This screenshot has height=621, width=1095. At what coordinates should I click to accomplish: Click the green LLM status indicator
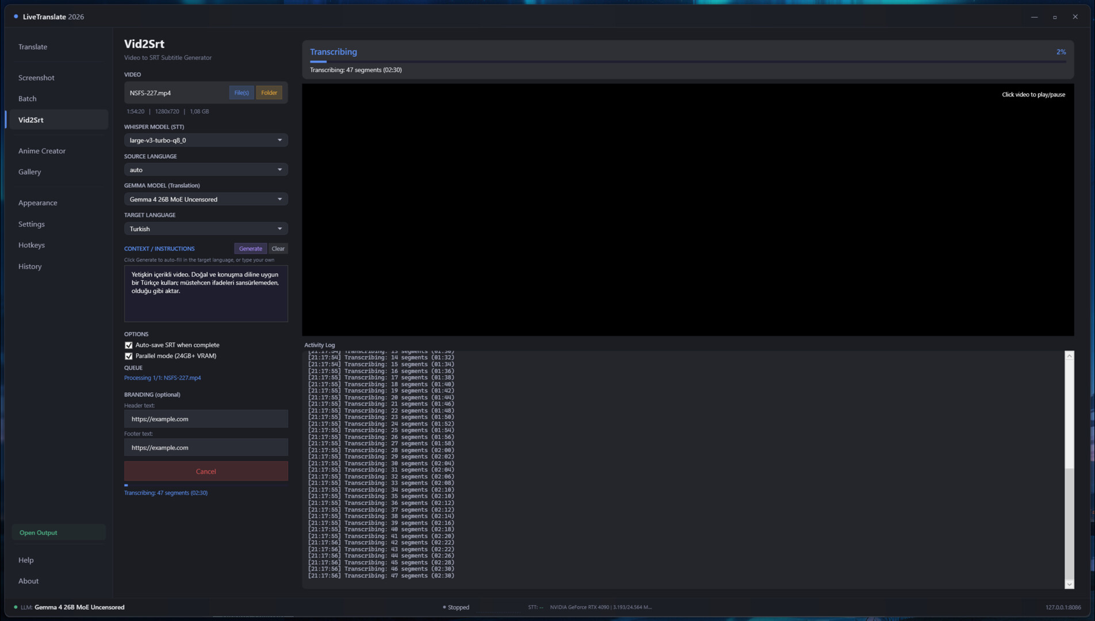pos(16,607)
